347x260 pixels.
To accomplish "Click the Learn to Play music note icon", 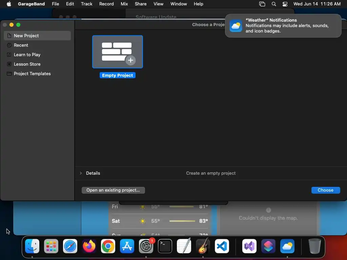I will [x=9, y=55].
